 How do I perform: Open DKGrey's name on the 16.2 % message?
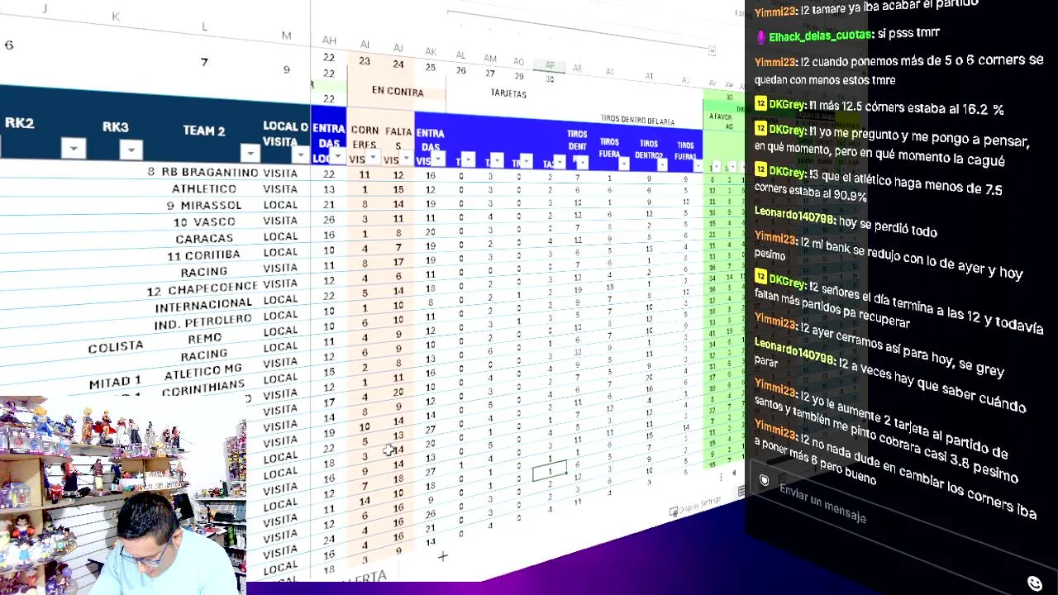tap(788, 105)
